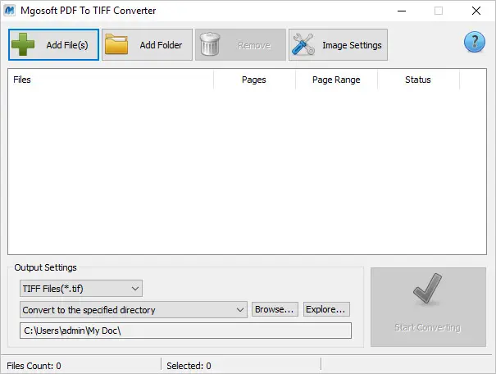Open the Add Folder button

pyautogui.click(x=147, y=44)
